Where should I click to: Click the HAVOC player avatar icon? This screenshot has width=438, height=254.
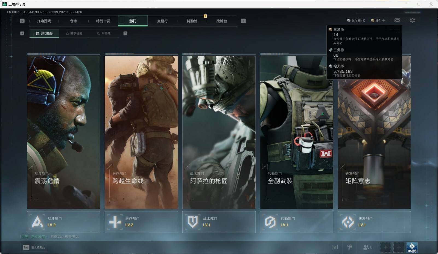pos(412,247)
